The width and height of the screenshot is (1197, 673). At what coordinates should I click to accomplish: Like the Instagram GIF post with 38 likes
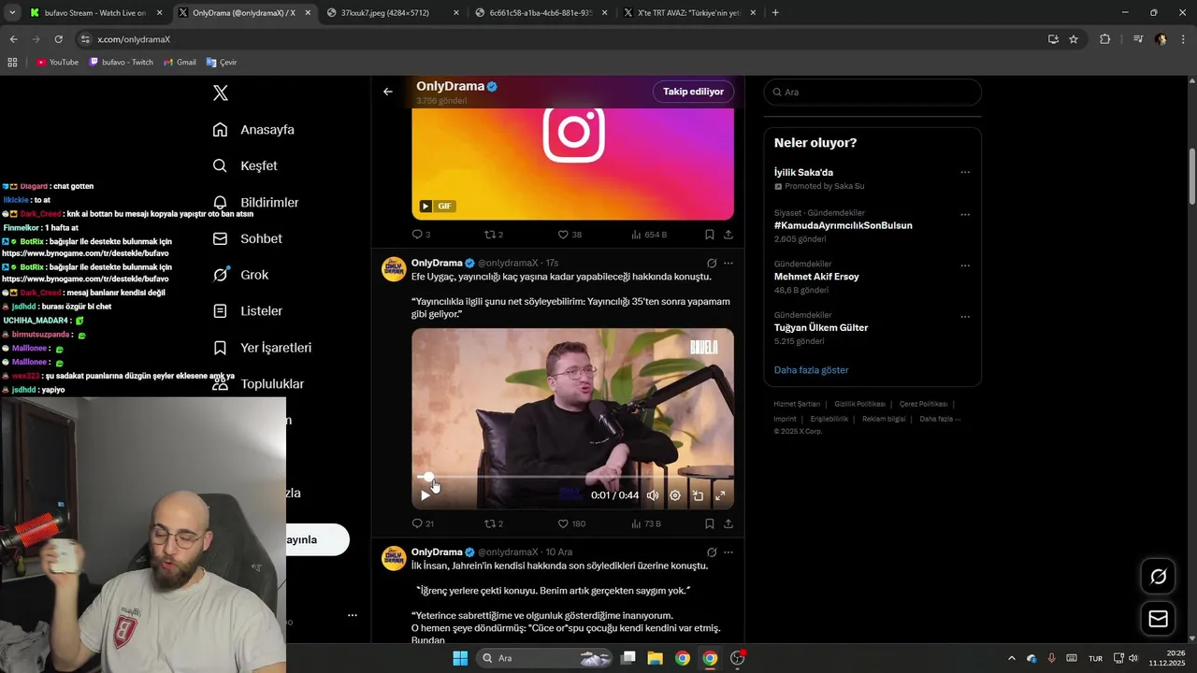coord(570,235)
